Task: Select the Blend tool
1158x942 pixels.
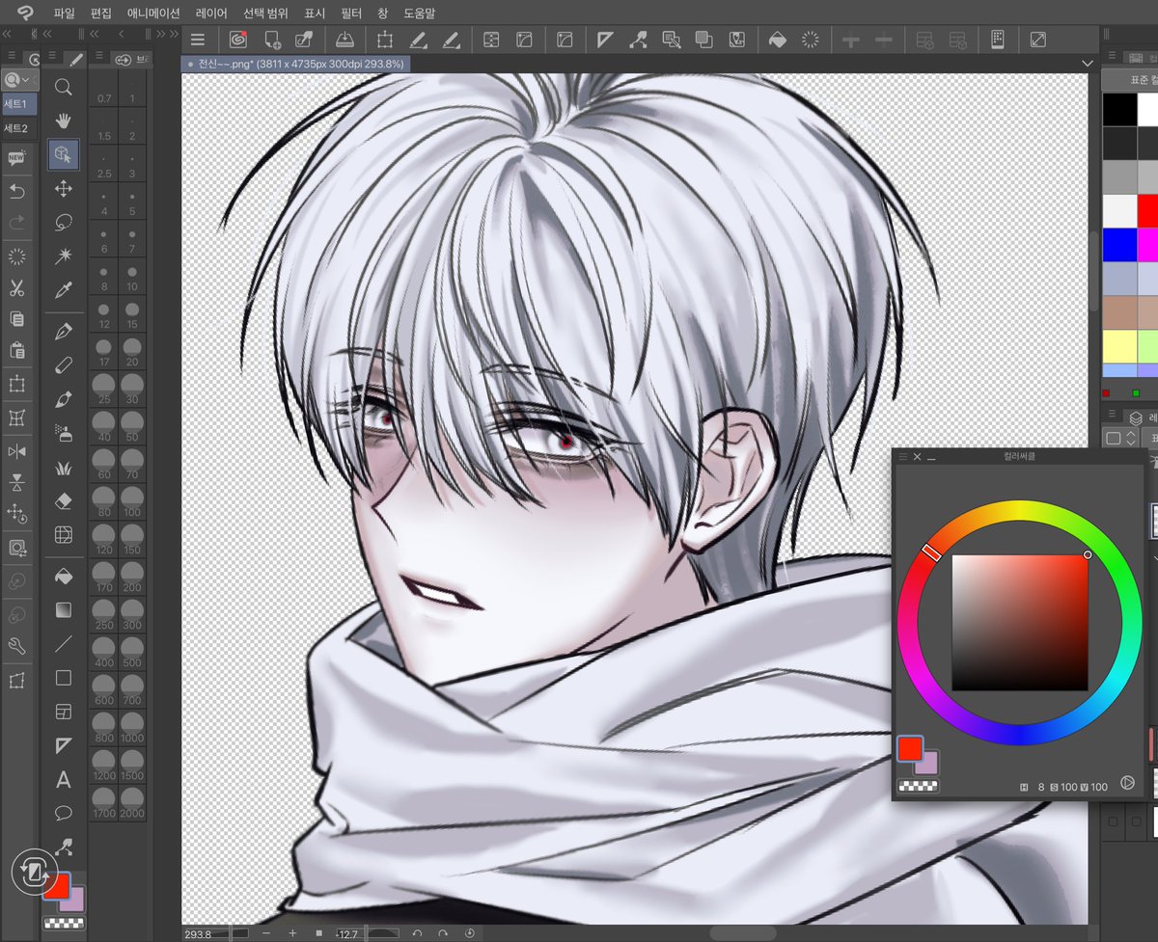Action: point(64,535)
